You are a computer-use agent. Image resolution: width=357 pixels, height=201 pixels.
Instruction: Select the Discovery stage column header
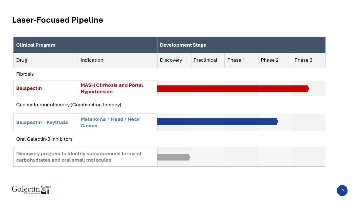pyautogui.click(x=174, y=60)
